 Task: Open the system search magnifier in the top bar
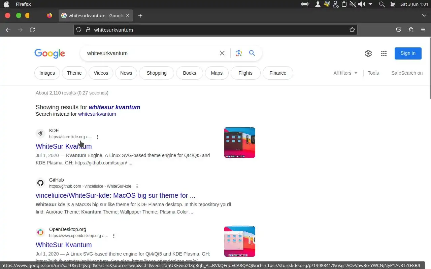coord(382,4)
